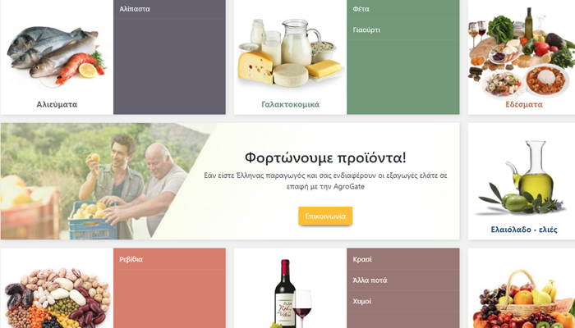The image size is (575, 328).
Task: Open the Εδέσματα category title link
Action: tap(524, 105)
